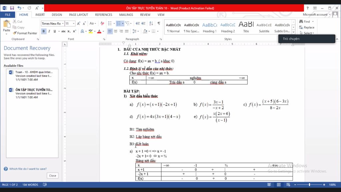This screenshot has width=341, height=192.
Task: Save the document with the floppy icon
Action: [12, 8]
